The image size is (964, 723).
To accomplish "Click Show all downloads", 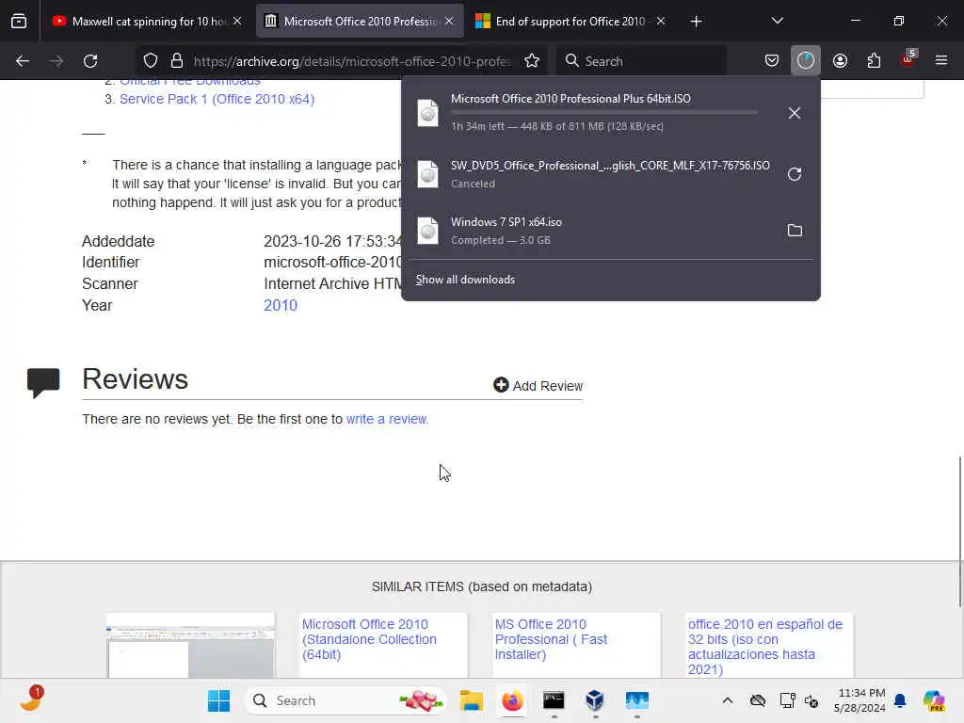I will [x=465, y=280].
